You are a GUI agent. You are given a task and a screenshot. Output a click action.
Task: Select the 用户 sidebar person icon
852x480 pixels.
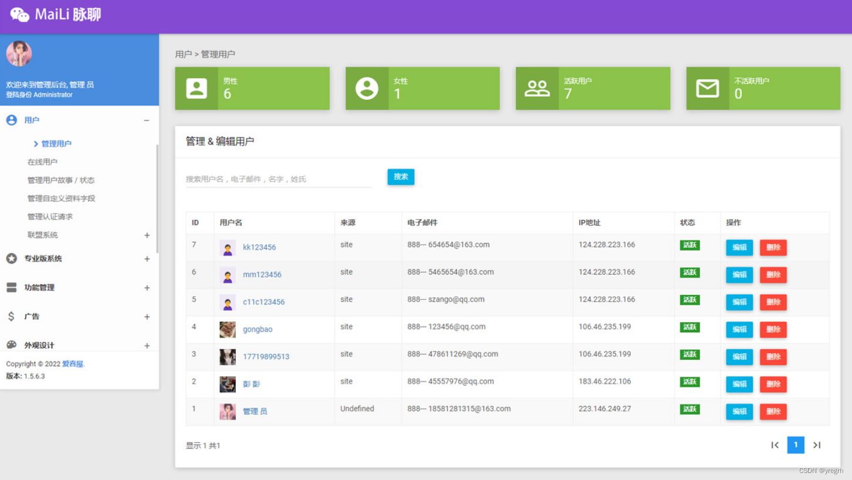pyautogui.click(x=11, y=120)
